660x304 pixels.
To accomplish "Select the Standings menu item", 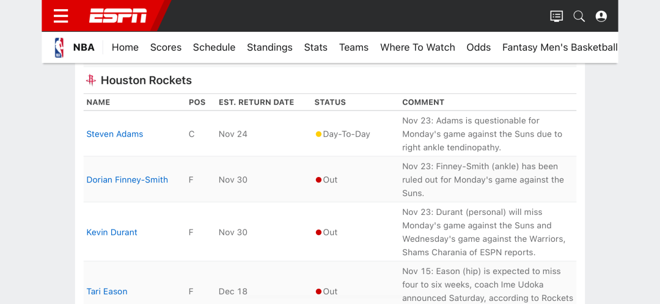I will (x=269, y=48).
